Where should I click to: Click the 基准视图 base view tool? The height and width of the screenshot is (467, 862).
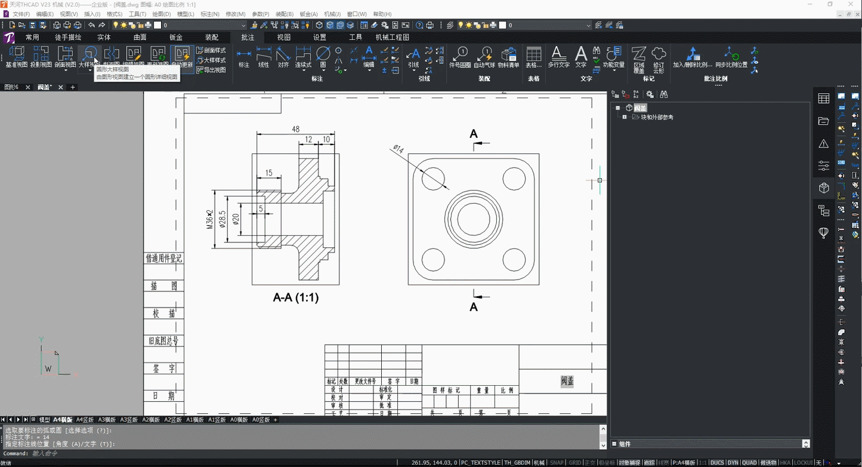click(x=17, y=57)
